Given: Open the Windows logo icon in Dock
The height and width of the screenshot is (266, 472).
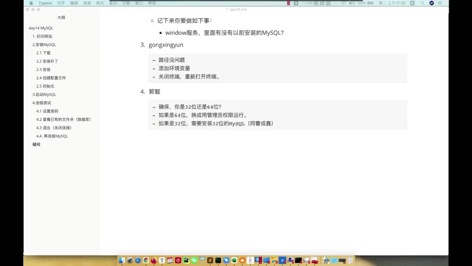Looking at the screenshot, I should pyautogui.click(x=266, y=260).
